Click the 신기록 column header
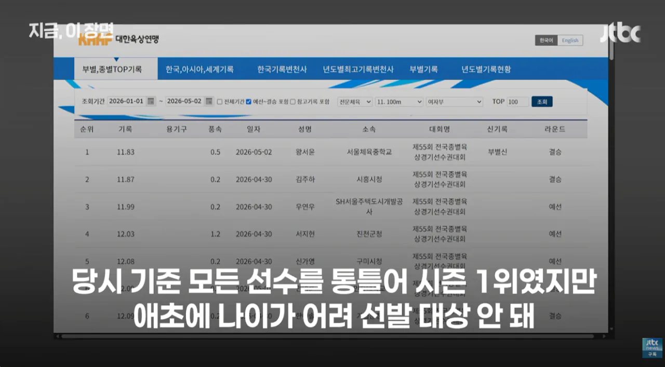This screenshot has height=367, width=665. pos(497,129)
